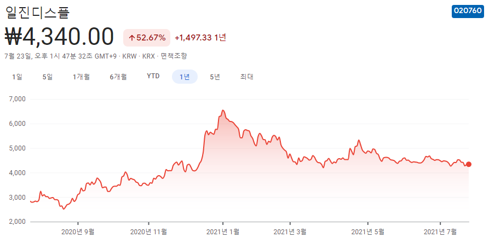
Task: Select the 1일 time range tab
Action: click(x=17, y=77)
